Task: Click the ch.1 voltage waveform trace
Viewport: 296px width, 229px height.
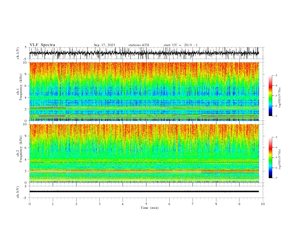Action: (144, 53)
